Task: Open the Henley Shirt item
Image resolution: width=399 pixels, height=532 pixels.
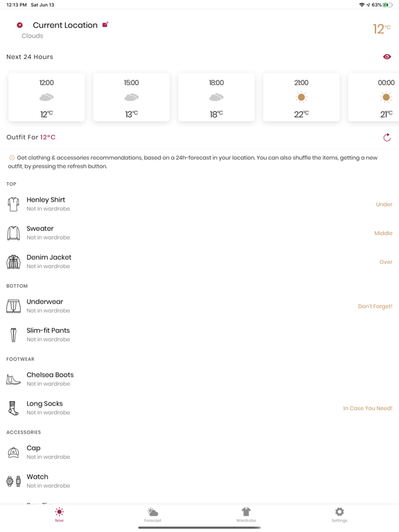Action: click(199, 204)
